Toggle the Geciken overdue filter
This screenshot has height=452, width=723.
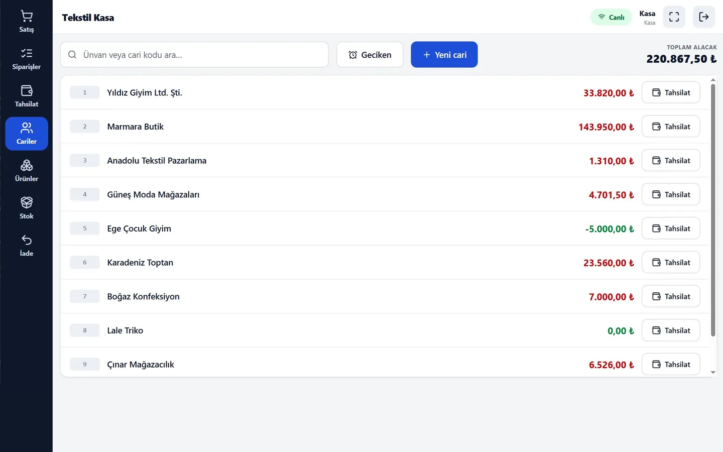[370, 55]
